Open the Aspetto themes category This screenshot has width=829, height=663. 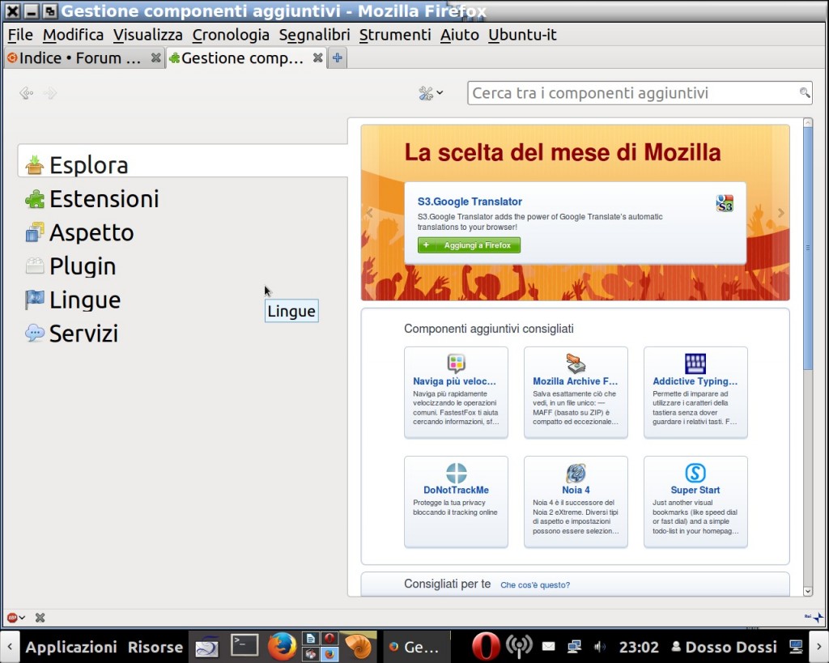[x=183, y=232]
